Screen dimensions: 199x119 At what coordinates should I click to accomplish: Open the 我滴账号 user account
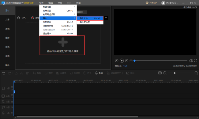click(170, 3)
